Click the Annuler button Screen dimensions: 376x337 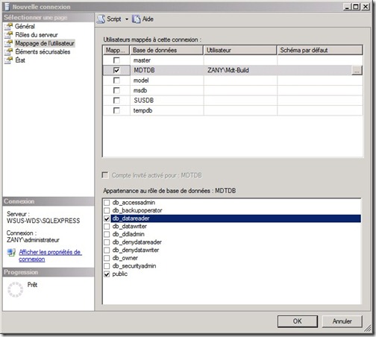pyautogui.click(x=342, y=321)
